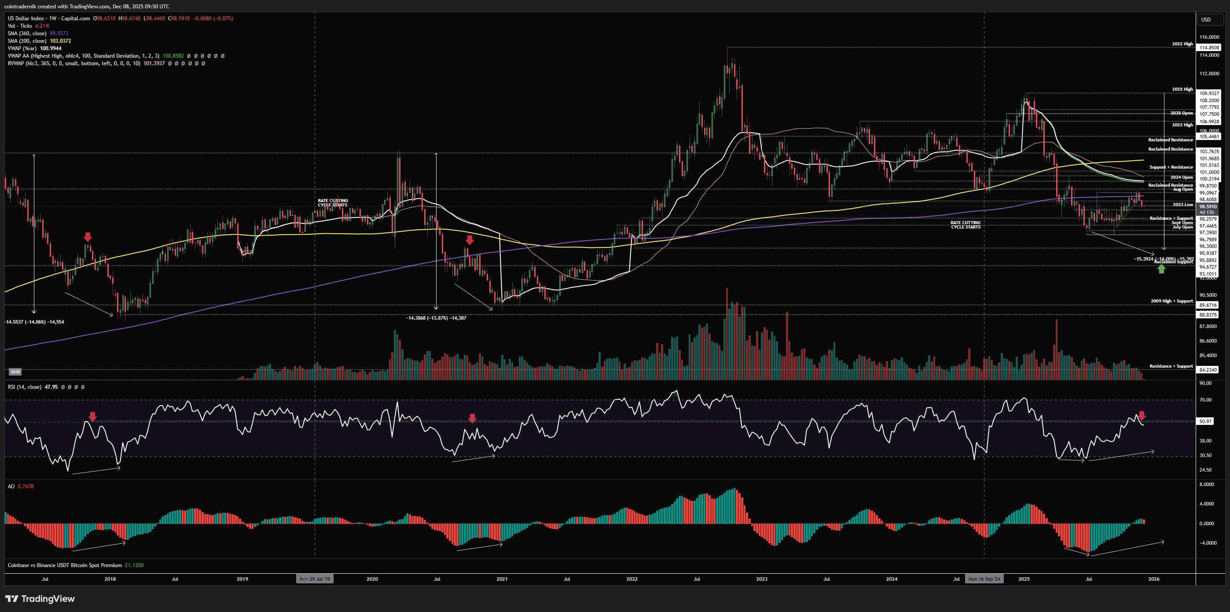Viewport: 1230px width, 612px height.
Task: Select the RSI (14, close) pane label
Action: point(24,387)
